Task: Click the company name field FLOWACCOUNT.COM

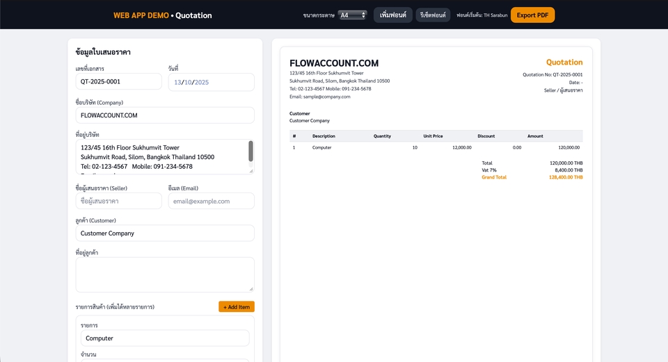Action: coord(165,115)
